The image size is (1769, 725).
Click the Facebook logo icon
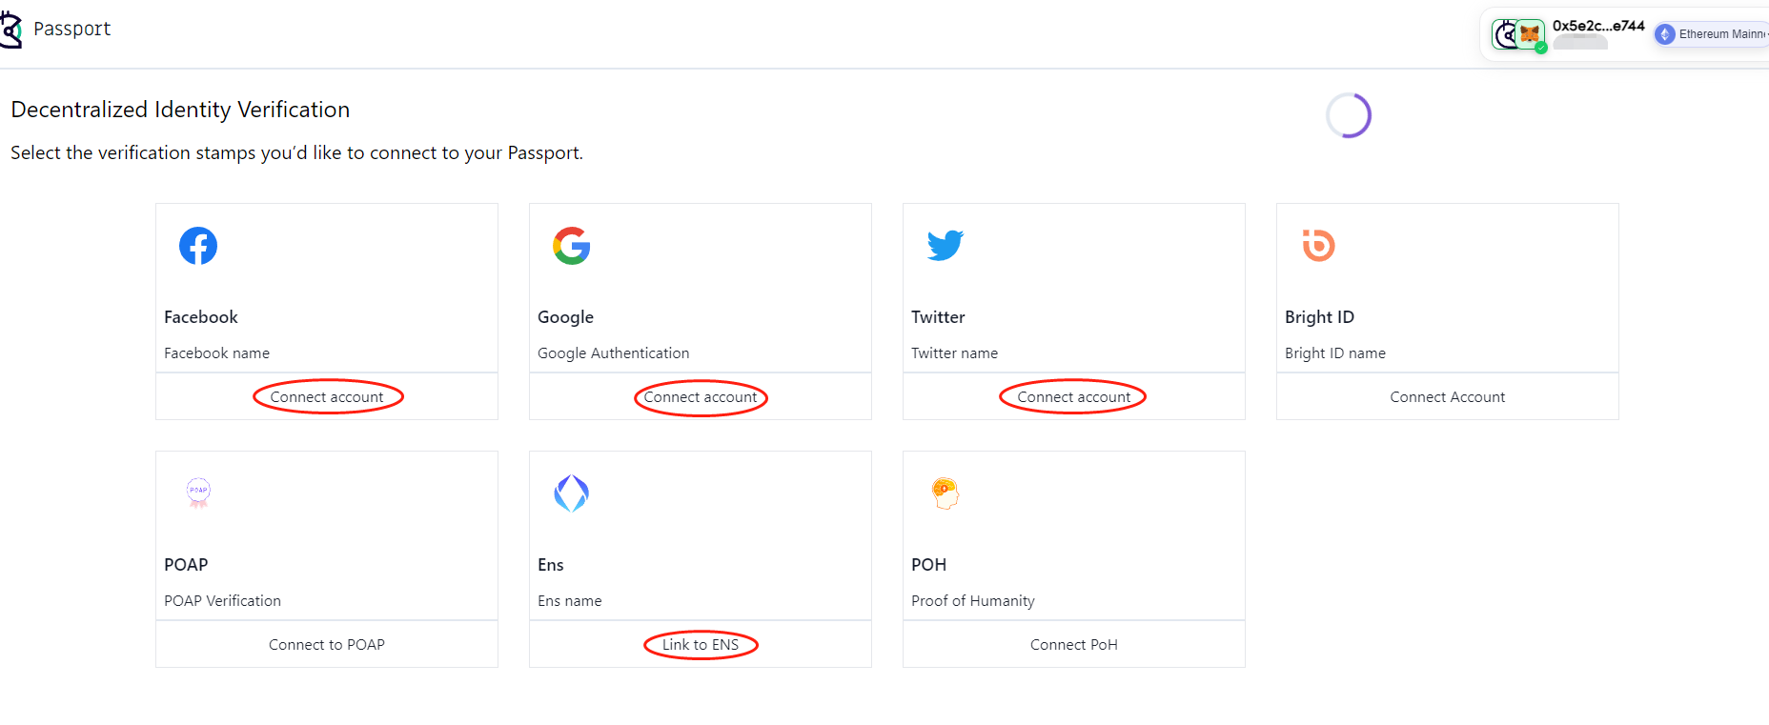coord(198,246)
